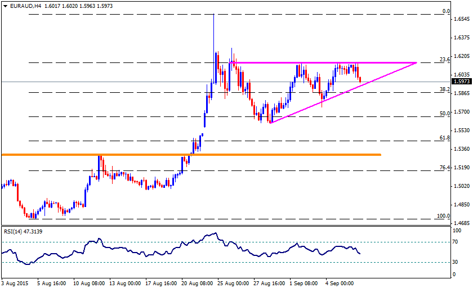Screen dimensions: 473x288
Task: Click the RSI 30 oversold level marker
Action: [455, 262]
